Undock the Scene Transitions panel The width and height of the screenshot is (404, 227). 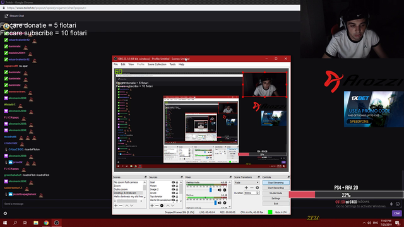coord(259,177)
